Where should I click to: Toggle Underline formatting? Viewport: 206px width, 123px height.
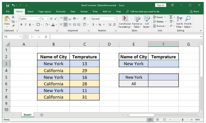30,25
